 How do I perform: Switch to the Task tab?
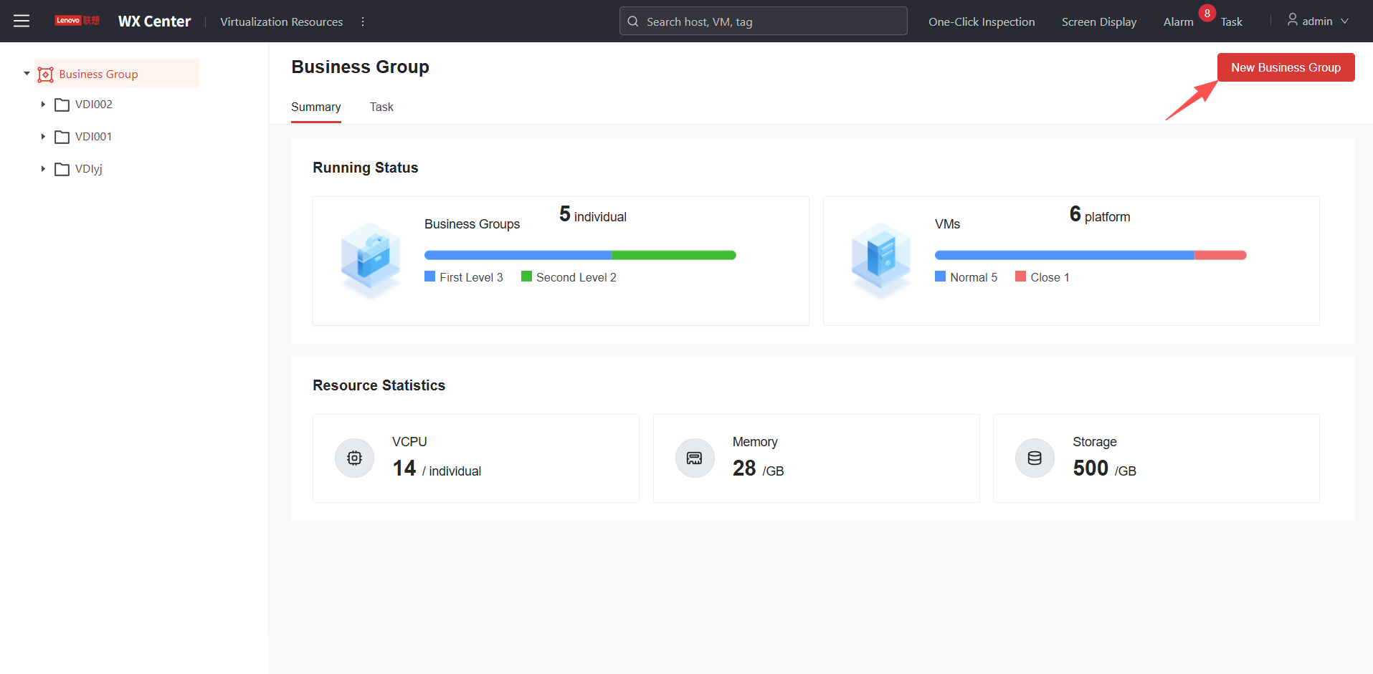click(x=381, y=107)
